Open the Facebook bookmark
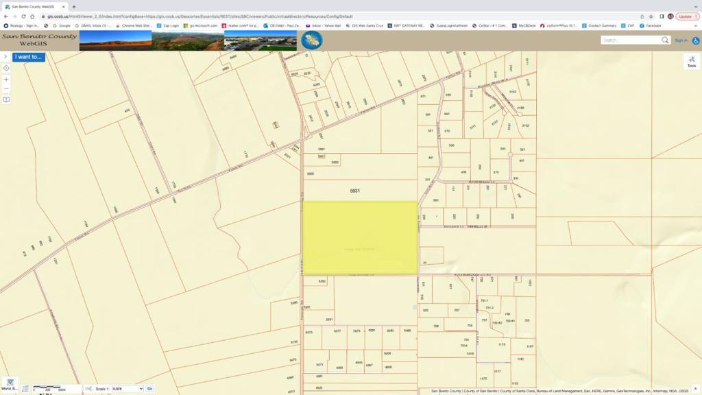The width and height of the screenshot is (702, 395). point(651,25)
